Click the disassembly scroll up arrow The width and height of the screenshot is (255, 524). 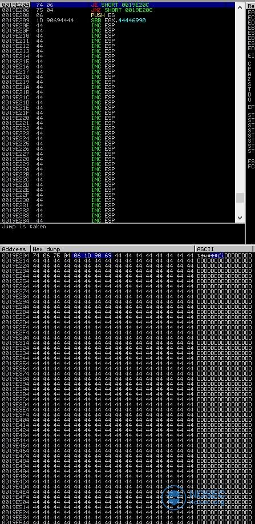pos(240,7)
